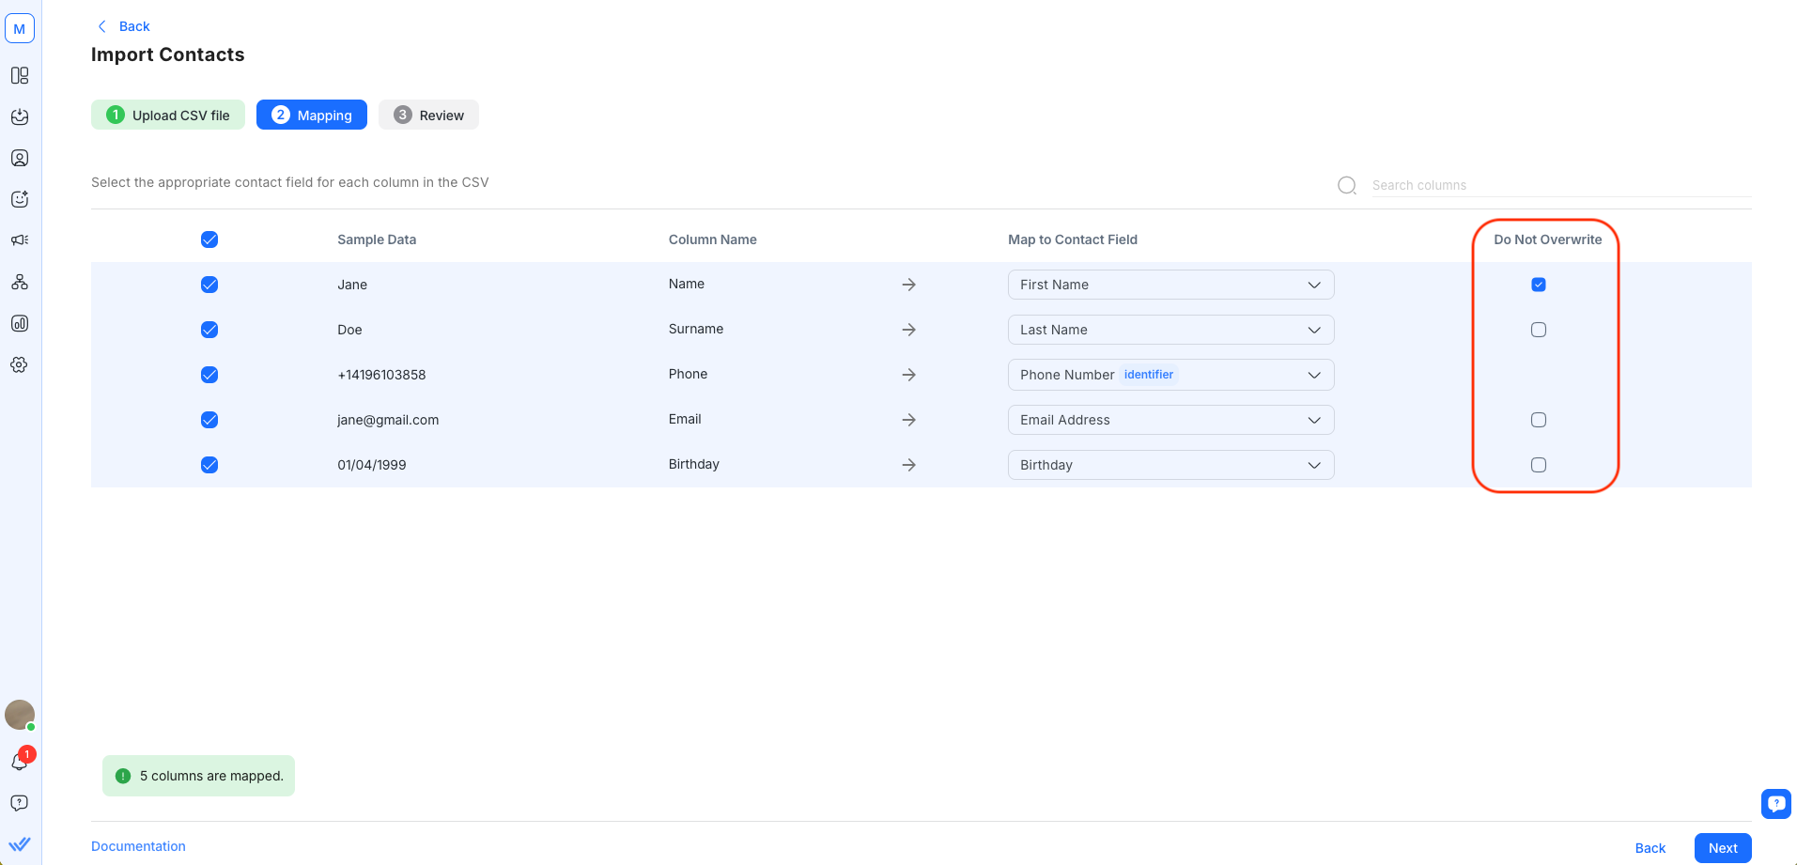Open the Phone Number identifier dropdown
The image size is (1797, 865).
click(1170, 375)
